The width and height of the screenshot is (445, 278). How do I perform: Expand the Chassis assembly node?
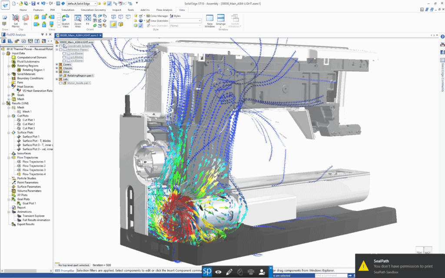[x=57, y=68]
